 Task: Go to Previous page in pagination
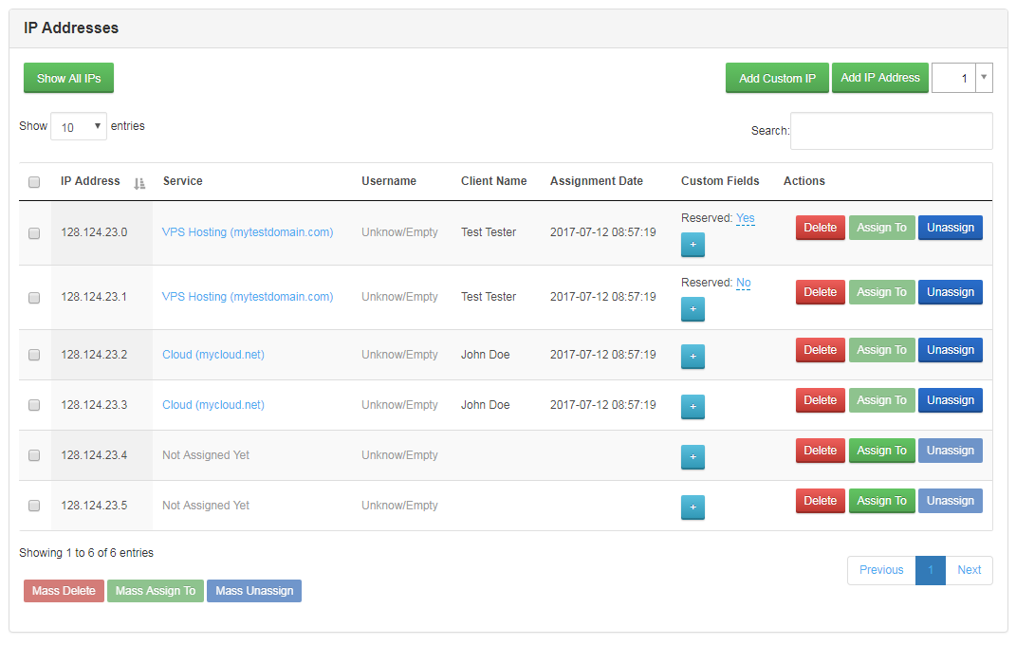point(880,570)
